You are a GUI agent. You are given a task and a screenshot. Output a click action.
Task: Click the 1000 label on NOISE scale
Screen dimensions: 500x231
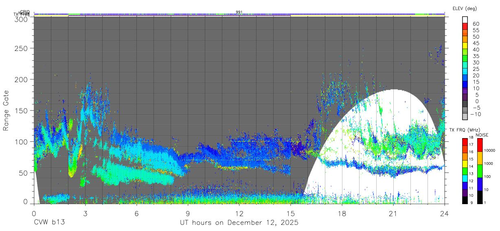click(489, 163)
